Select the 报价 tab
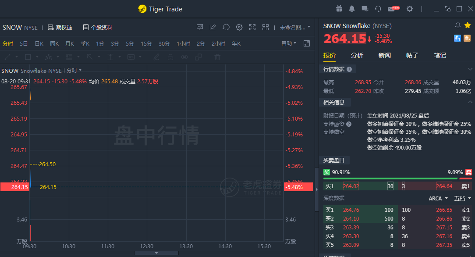The height and width of the screenshot is (257, 475). [329, 55]
